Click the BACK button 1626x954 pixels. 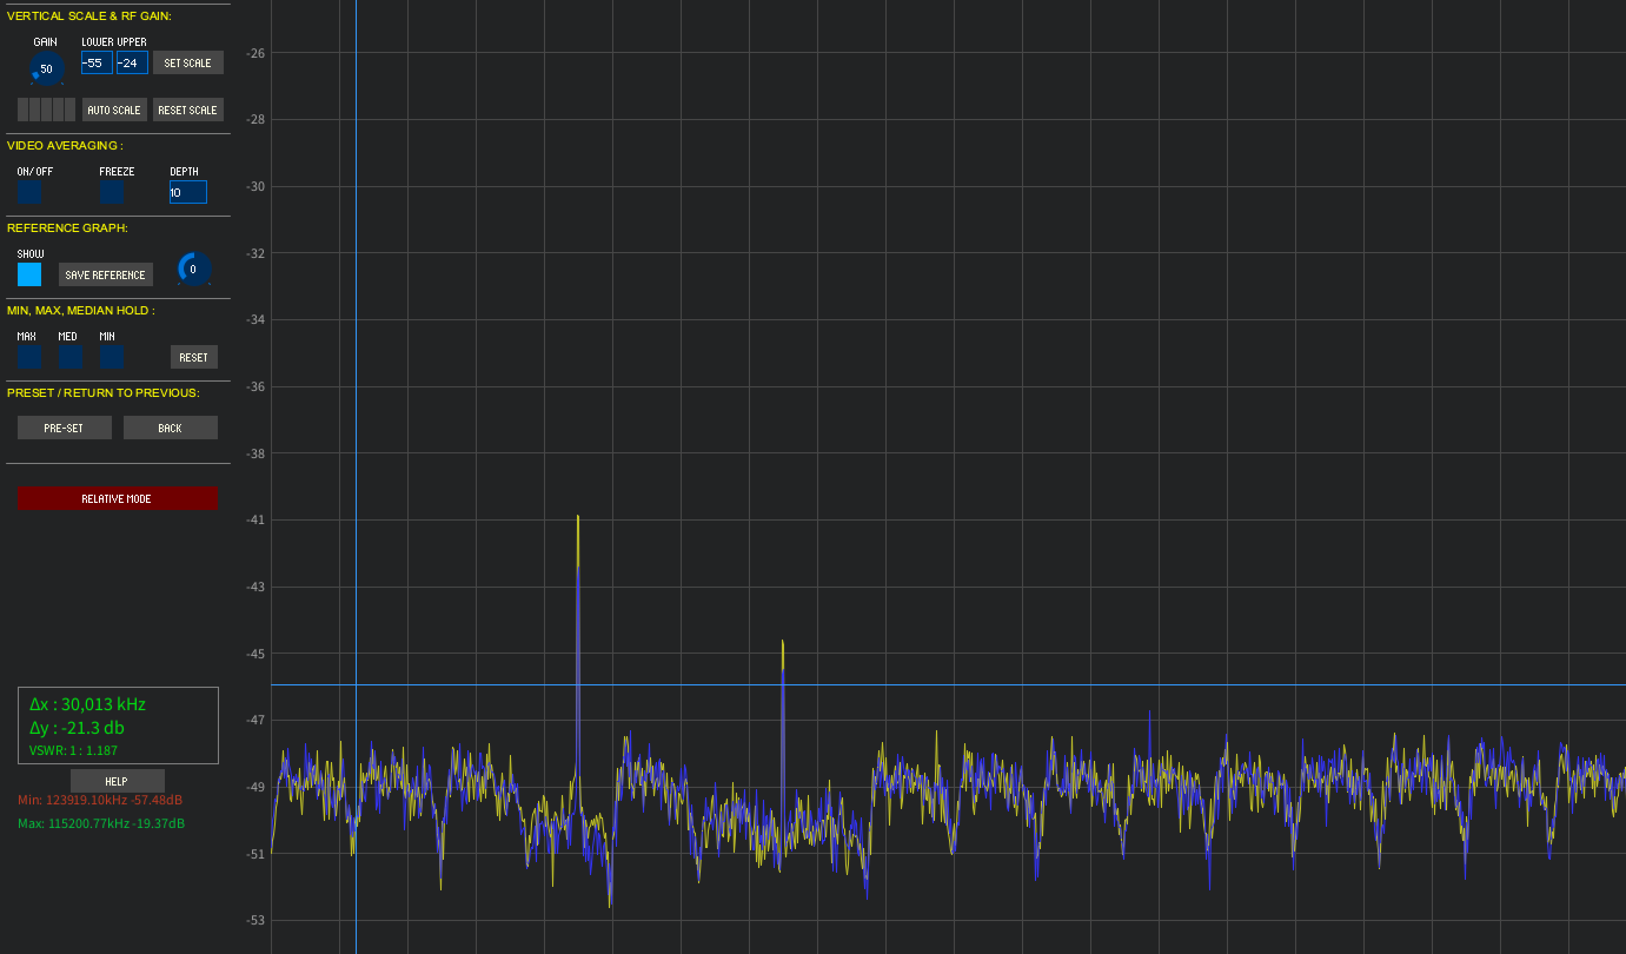tap(170, 428)
